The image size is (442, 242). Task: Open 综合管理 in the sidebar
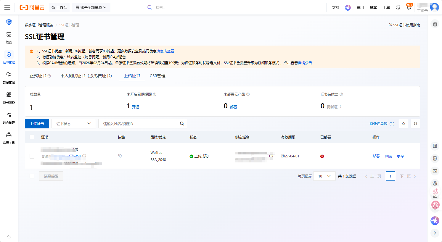tap(9, 118)
